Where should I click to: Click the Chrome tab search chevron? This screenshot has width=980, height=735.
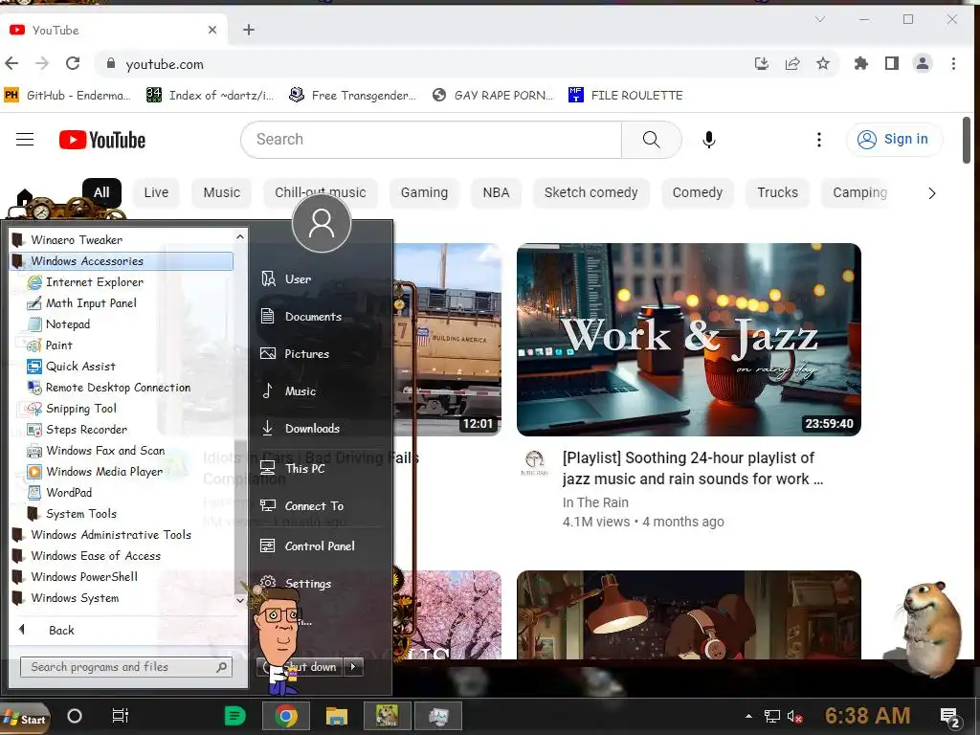820,19
